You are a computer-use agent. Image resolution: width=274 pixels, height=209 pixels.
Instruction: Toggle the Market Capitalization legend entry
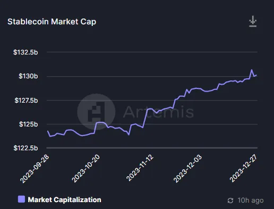59,199
